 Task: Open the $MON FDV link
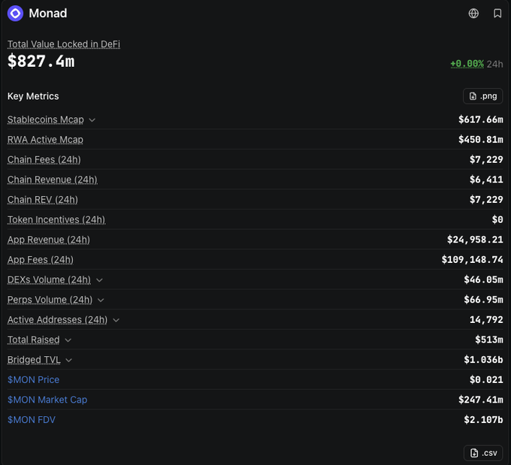32,420
